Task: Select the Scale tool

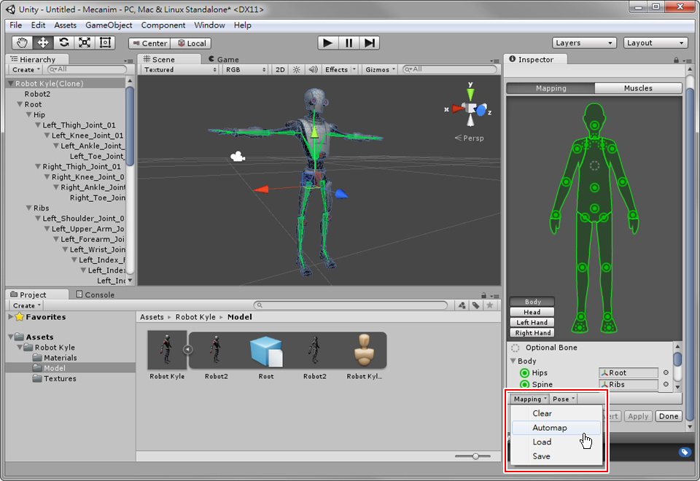Action: pos(85,43)
